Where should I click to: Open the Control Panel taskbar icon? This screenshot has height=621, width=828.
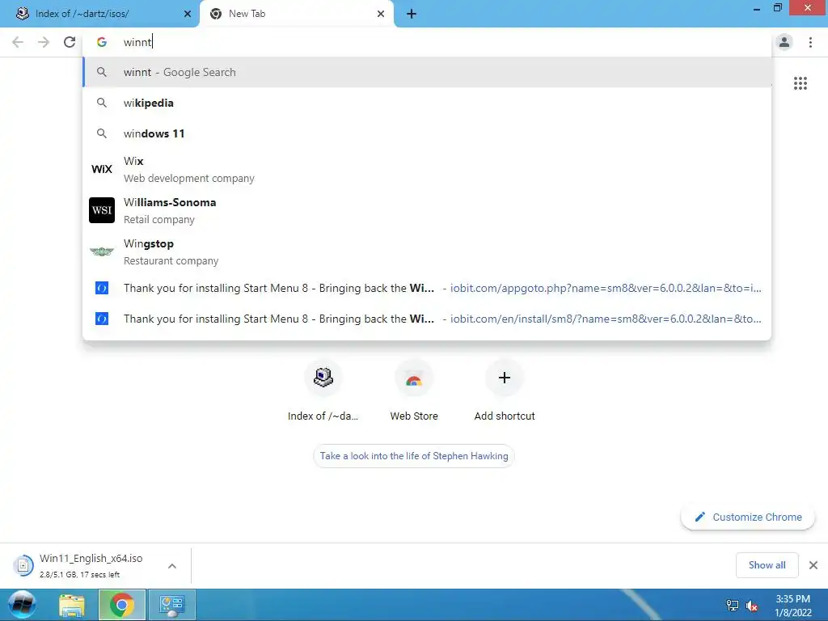[x=172, y=605]
